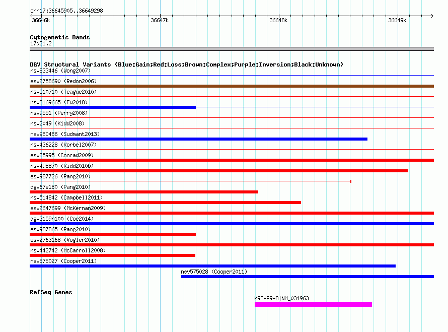Open the esv2647699 (McKernan2009) label
This screenshot has height=332, width=448.
68,208
